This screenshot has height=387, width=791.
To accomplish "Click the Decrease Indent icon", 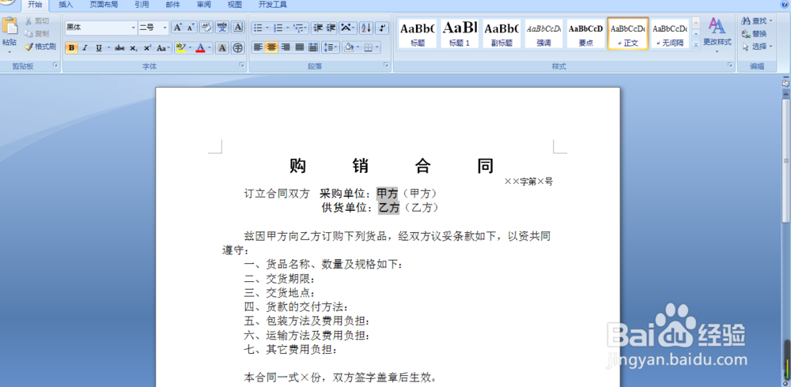I will coord(317,27).
